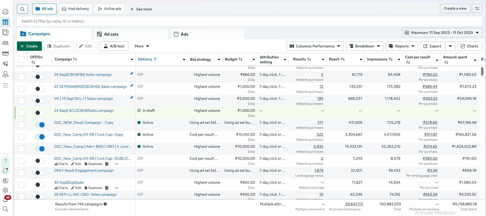The image size is (486, 216).
Task: Click the green Create button
Action: point(29,46)
